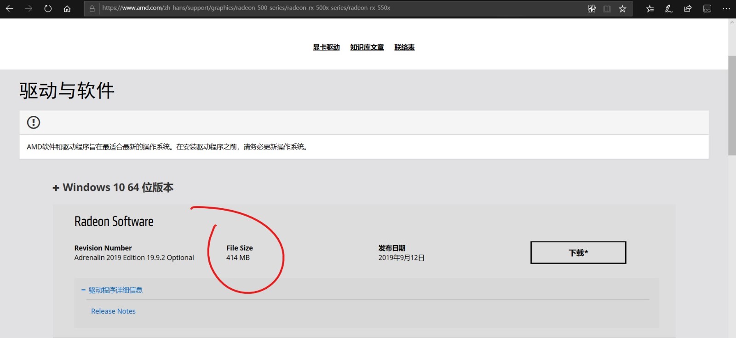Open the 显卡驱动 link
The height and width of the screenshot is (338, 736).
326,47
